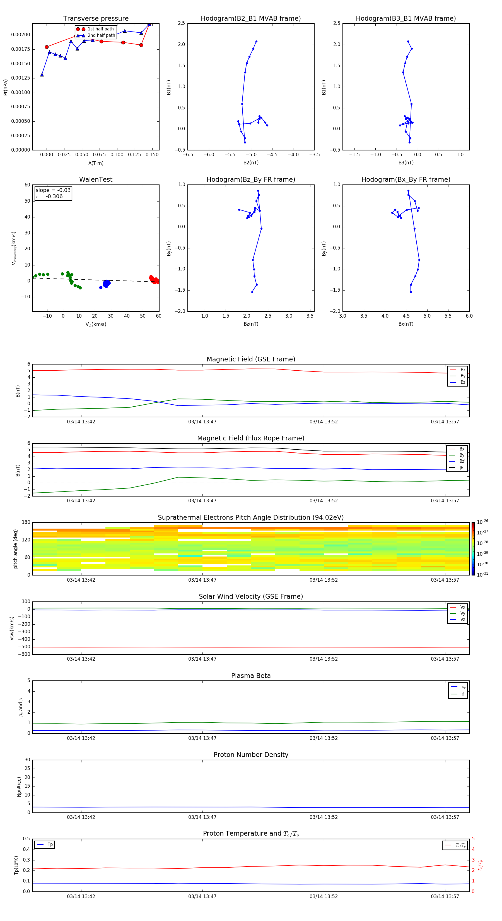Click the Vz legend entry in velocity plot
Image resolution: width=502 pixels, height=921 pixels.
[x=458, y=619]
